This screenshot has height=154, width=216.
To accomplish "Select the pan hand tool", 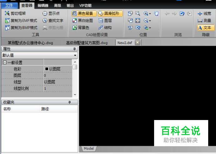I will coord(156,13).
